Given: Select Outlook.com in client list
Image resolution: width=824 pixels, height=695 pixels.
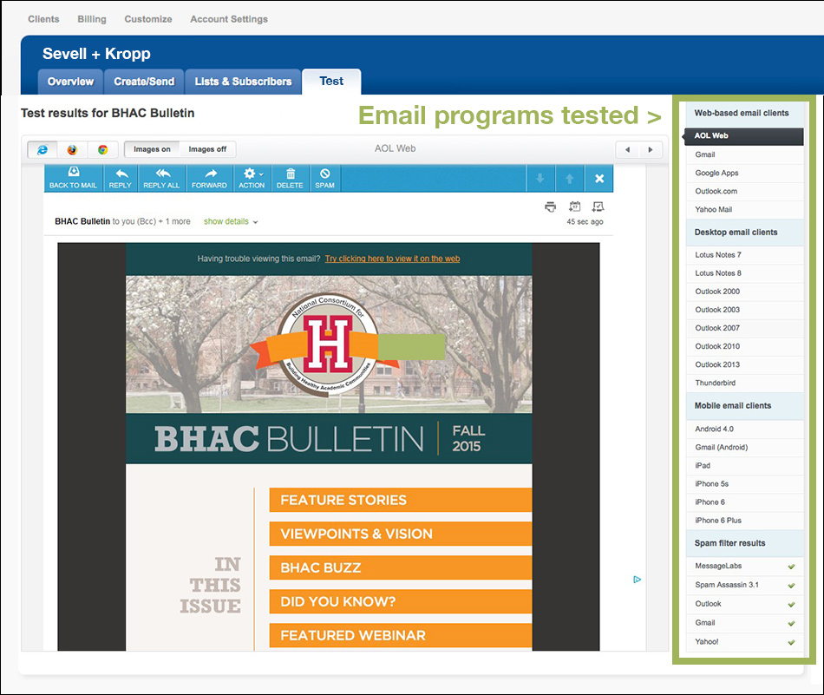Looking at the screenshot, I should pos(745,192).
